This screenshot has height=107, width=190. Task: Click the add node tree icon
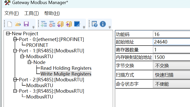point(44,24)
